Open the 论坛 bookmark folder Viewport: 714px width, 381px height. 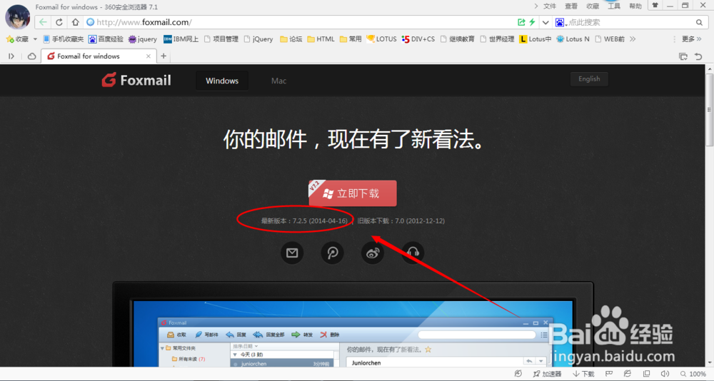[x=291, y=39]
